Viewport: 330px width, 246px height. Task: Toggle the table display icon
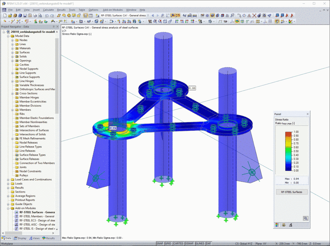[x=91, y=15]
